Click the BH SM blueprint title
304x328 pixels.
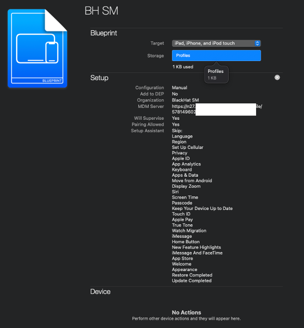(x=101, y=11)
